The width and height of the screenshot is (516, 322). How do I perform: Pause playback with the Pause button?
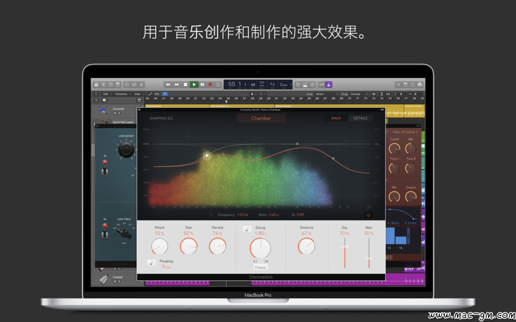[x=202, y=84]
